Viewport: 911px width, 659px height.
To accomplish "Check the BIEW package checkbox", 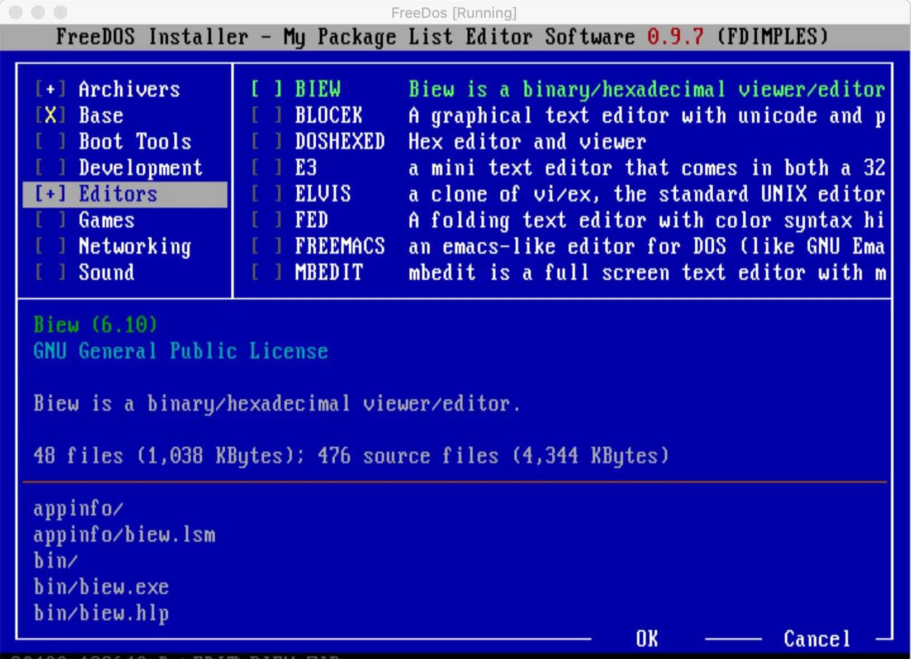I will point(267,89).
